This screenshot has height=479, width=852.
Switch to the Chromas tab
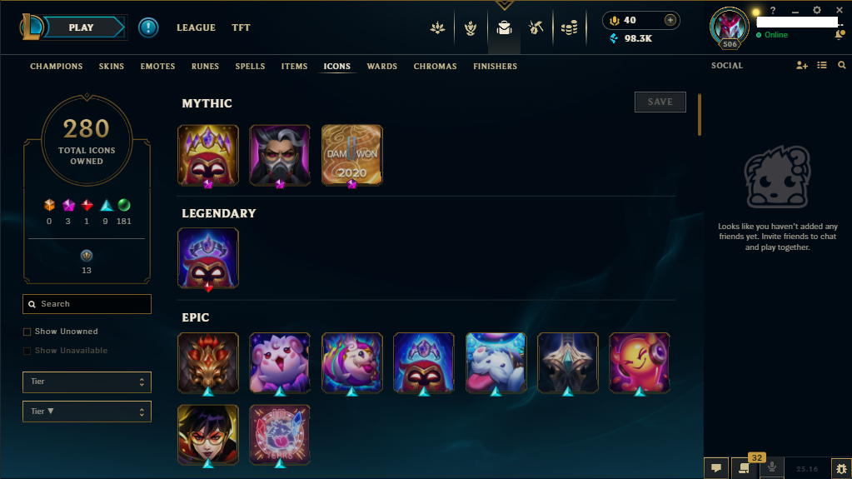coord(435,67)
